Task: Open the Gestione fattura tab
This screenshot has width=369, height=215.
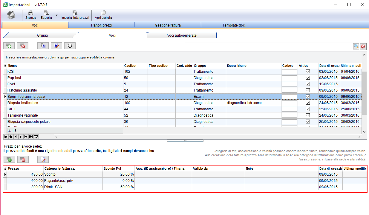Action: point(168,25)
